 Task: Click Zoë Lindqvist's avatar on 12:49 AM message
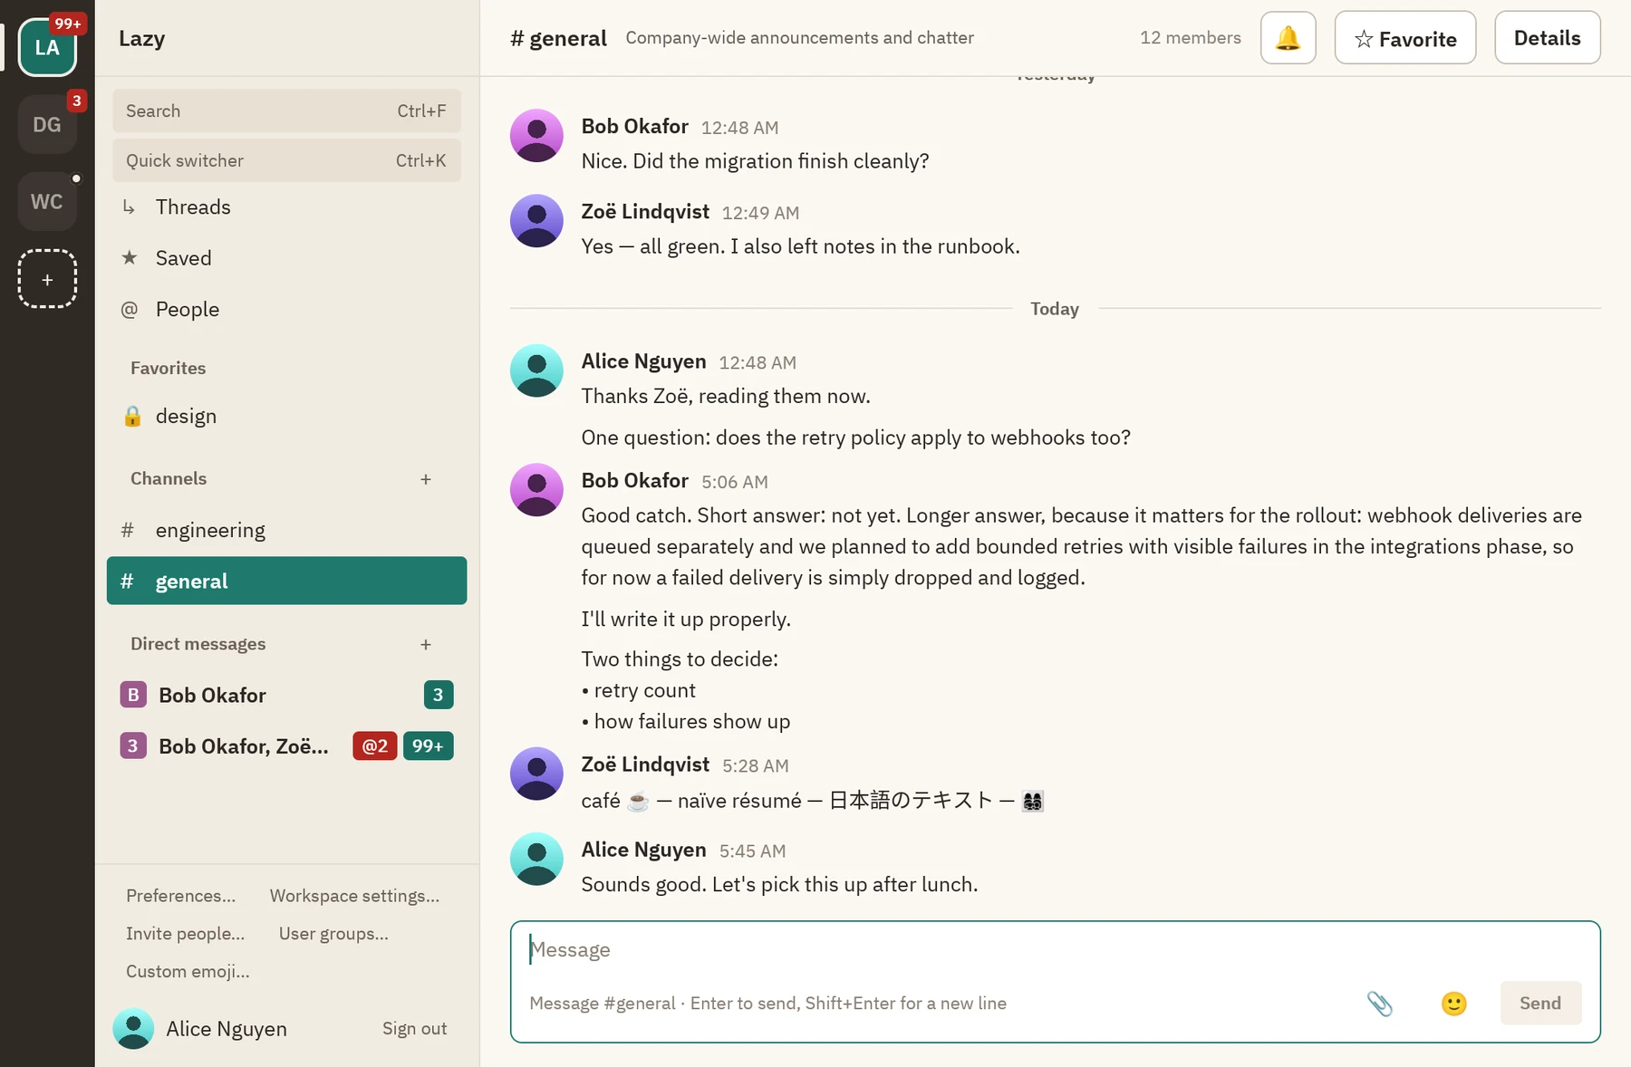pos(536,221)
